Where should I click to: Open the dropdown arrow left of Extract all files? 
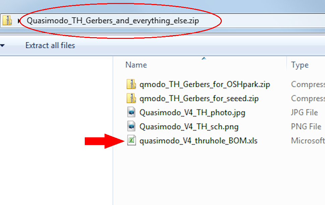2,46
